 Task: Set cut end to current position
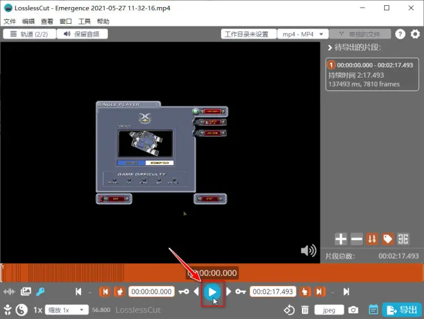(305, 291)
